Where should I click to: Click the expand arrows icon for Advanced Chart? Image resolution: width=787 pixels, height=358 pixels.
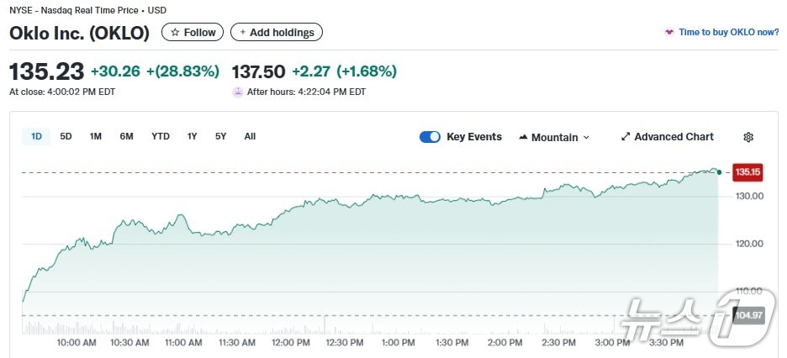click(626, 137)
